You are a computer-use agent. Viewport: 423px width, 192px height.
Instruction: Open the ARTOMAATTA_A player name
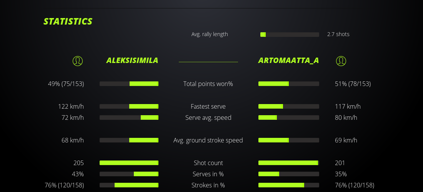click(288, 60)
